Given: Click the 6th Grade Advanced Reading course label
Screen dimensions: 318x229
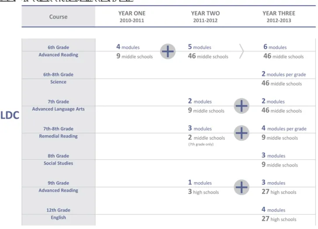Looking at the screenshot, I should [59, 51].
